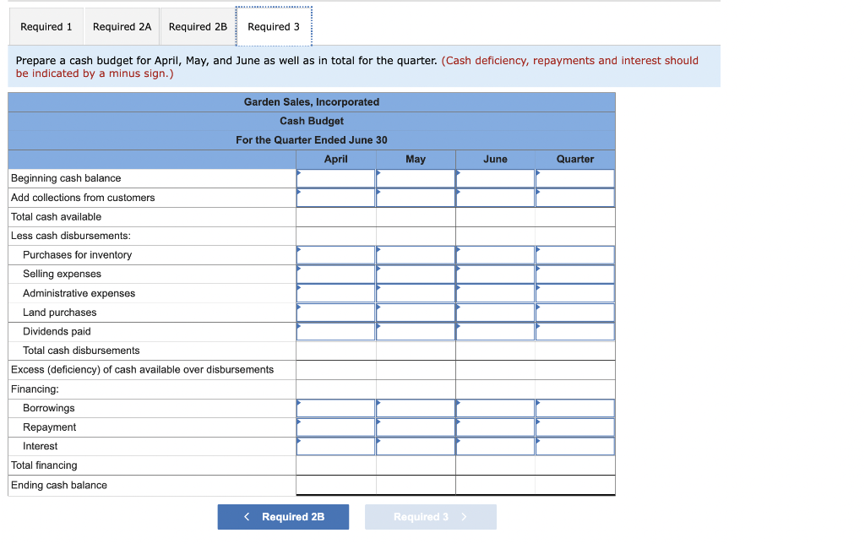Select May Purchases for inventory cell
The height and width of the screenshot is (544, 865).
point(416,255)
